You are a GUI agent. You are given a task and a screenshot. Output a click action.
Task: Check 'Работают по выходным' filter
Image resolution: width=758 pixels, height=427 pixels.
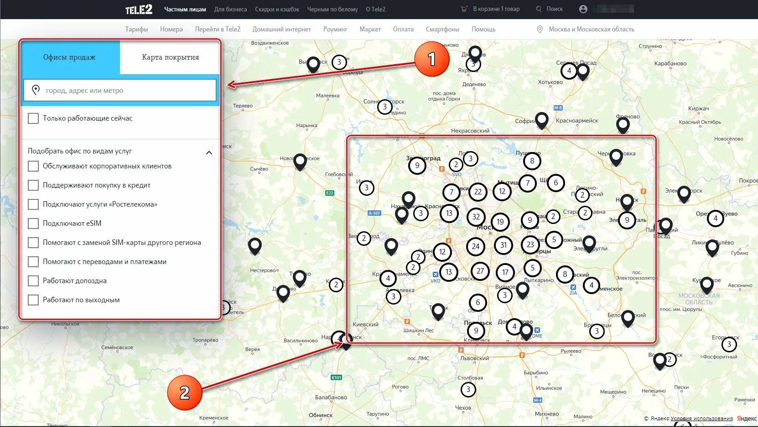pos(33,300)
